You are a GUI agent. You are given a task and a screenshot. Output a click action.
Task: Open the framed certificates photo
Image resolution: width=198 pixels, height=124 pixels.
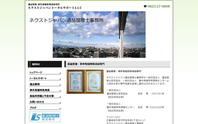click(x=85, y=82)
